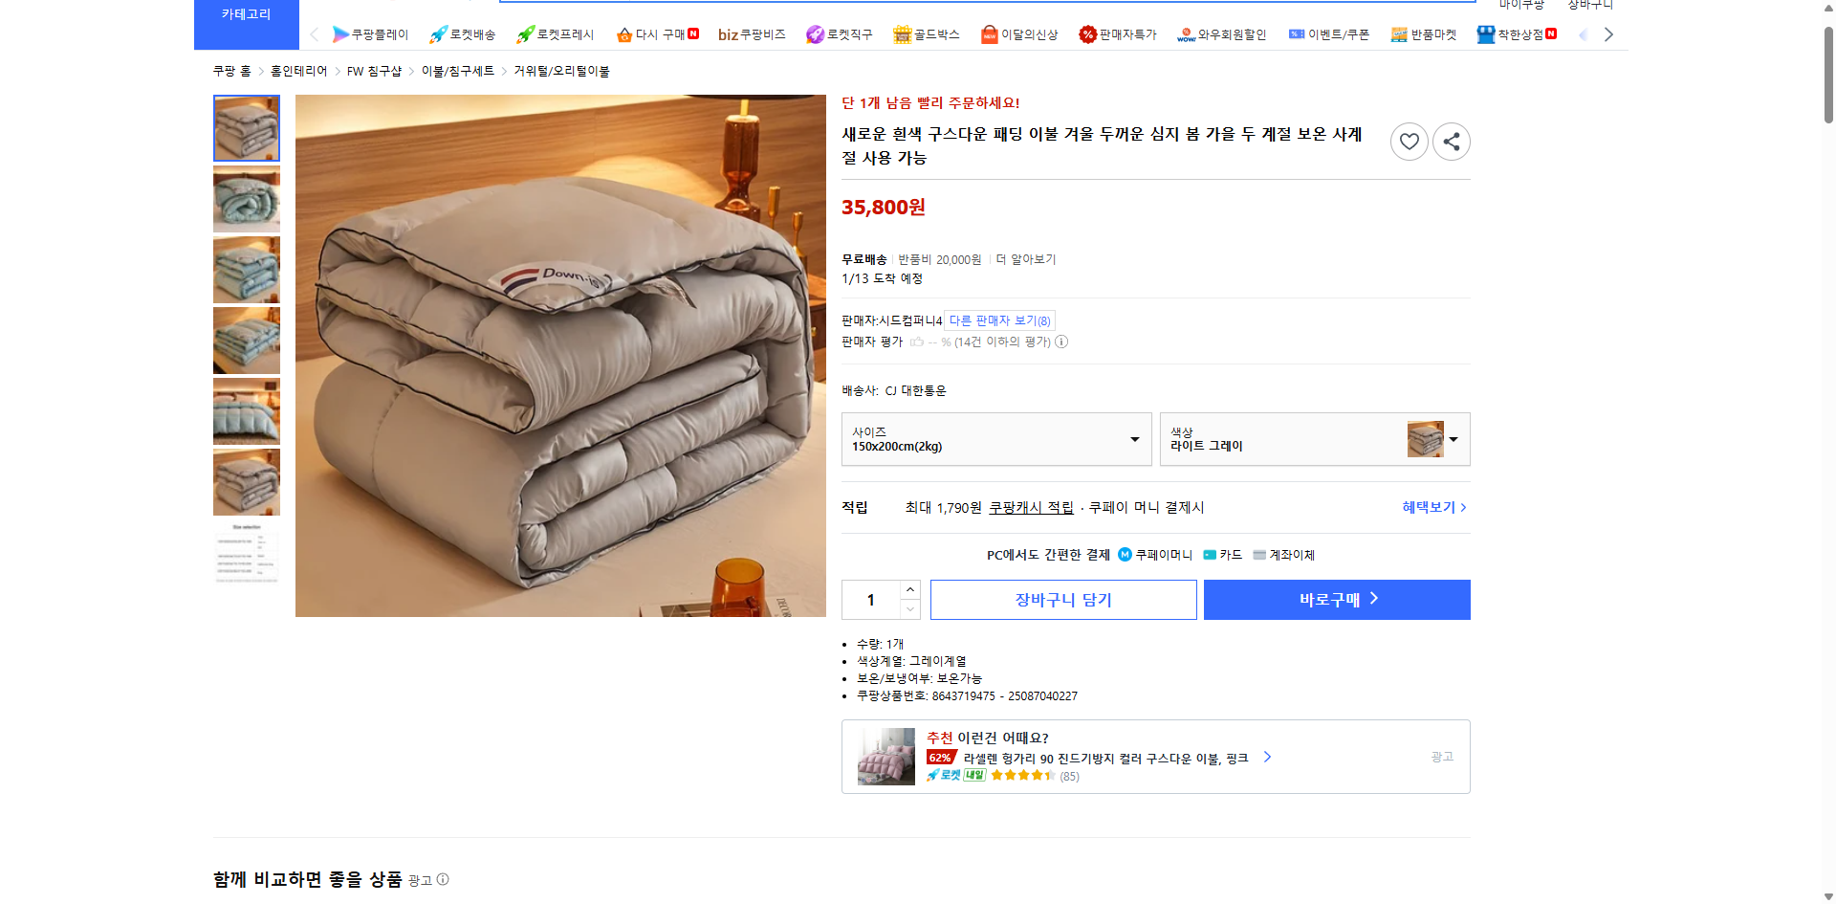1836x904 pixels.
Task: Increase quantity with the up stepper arrow
Action: 908,589
